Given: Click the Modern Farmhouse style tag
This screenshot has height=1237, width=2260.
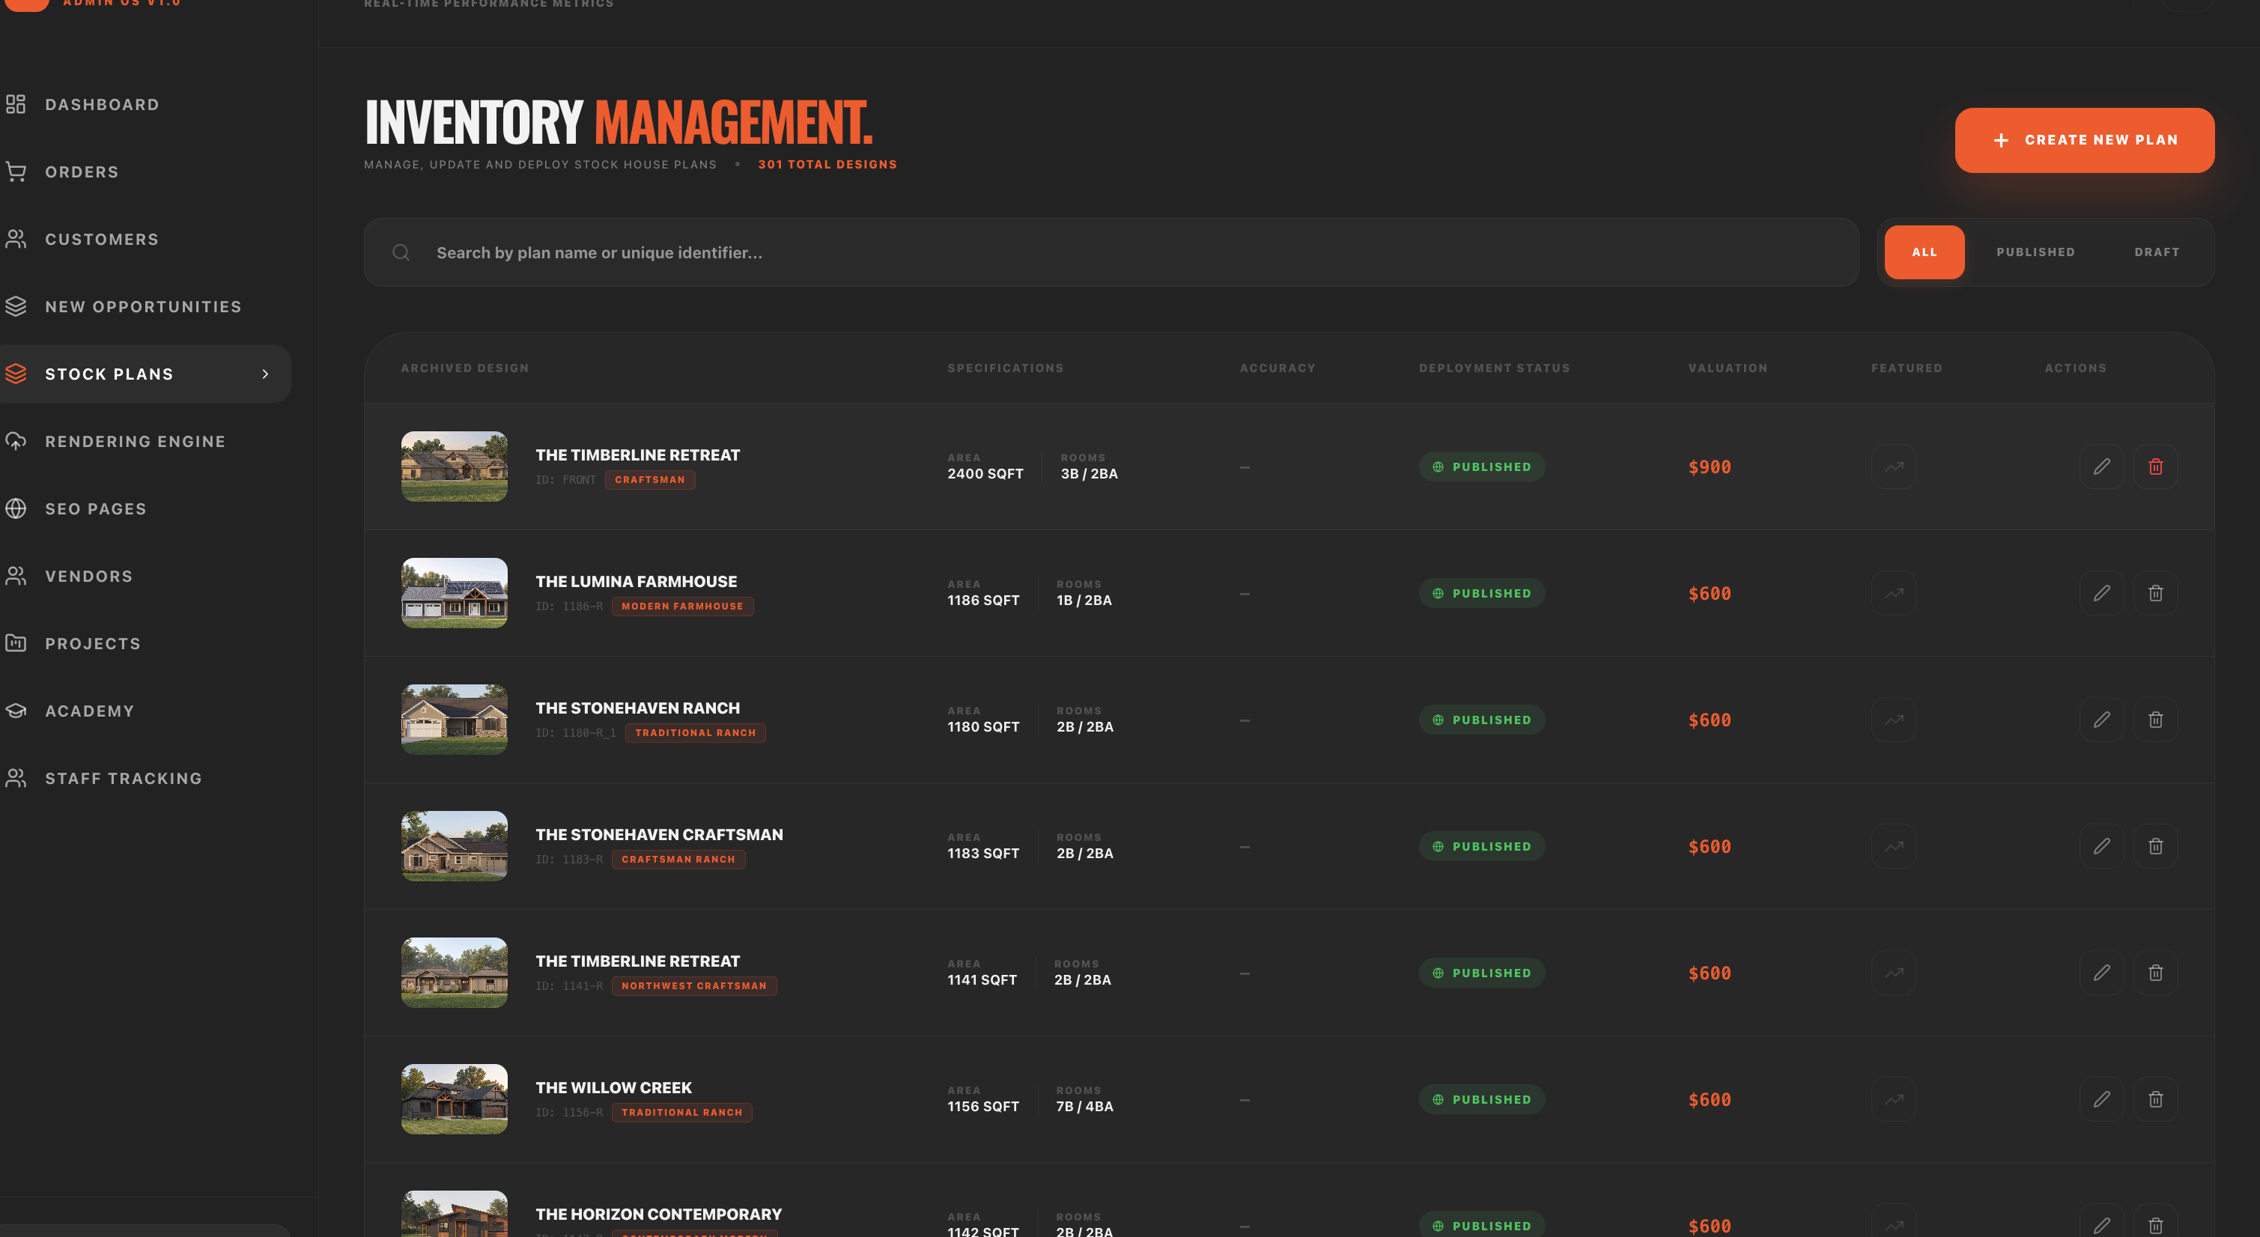Looking at the screenshot, I should click(682, 607).
